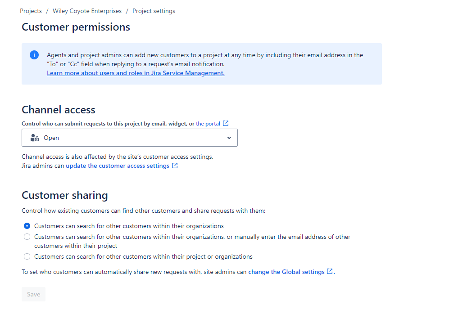
Task: Click the Customer permissions page heading
Action: tap(76, 27)
